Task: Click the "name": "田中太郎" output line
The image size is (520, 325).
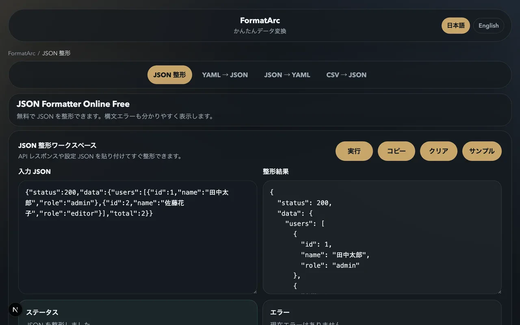Action: point(336,255)
